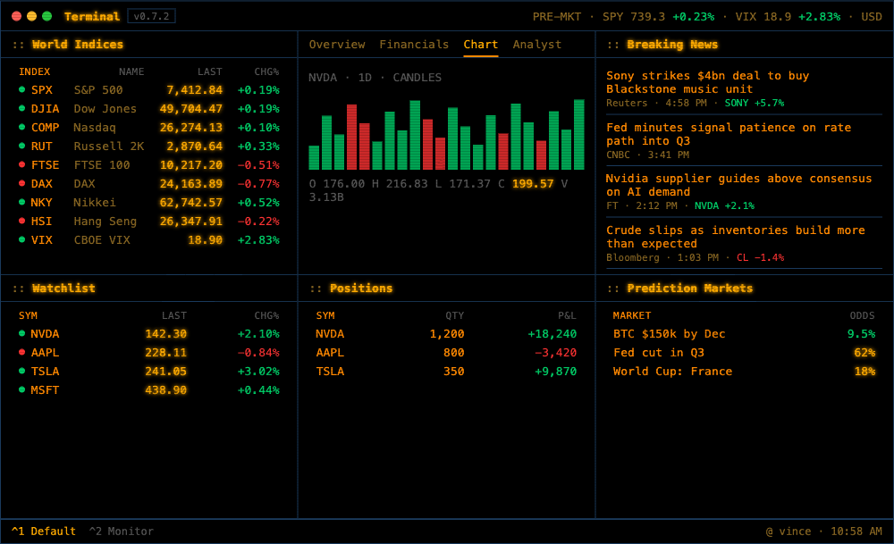Click the red status dot beside FTSE

[x=21, y=164]
